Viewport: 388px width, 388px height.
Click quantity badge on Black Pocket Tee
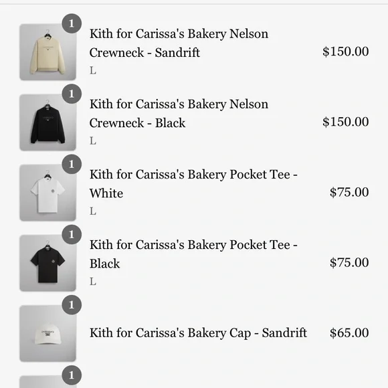point(72,234)
